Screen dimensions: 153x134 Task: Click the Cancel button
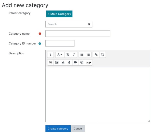(78, 129)
